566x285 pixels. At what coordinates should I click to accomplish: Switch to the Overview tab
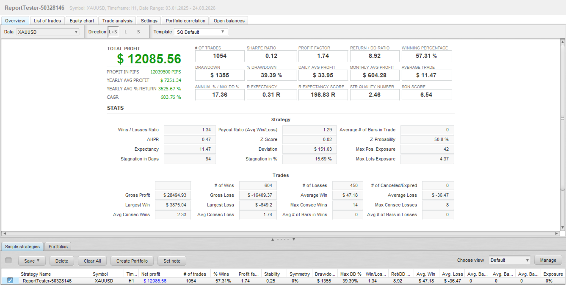pos(15,21)
